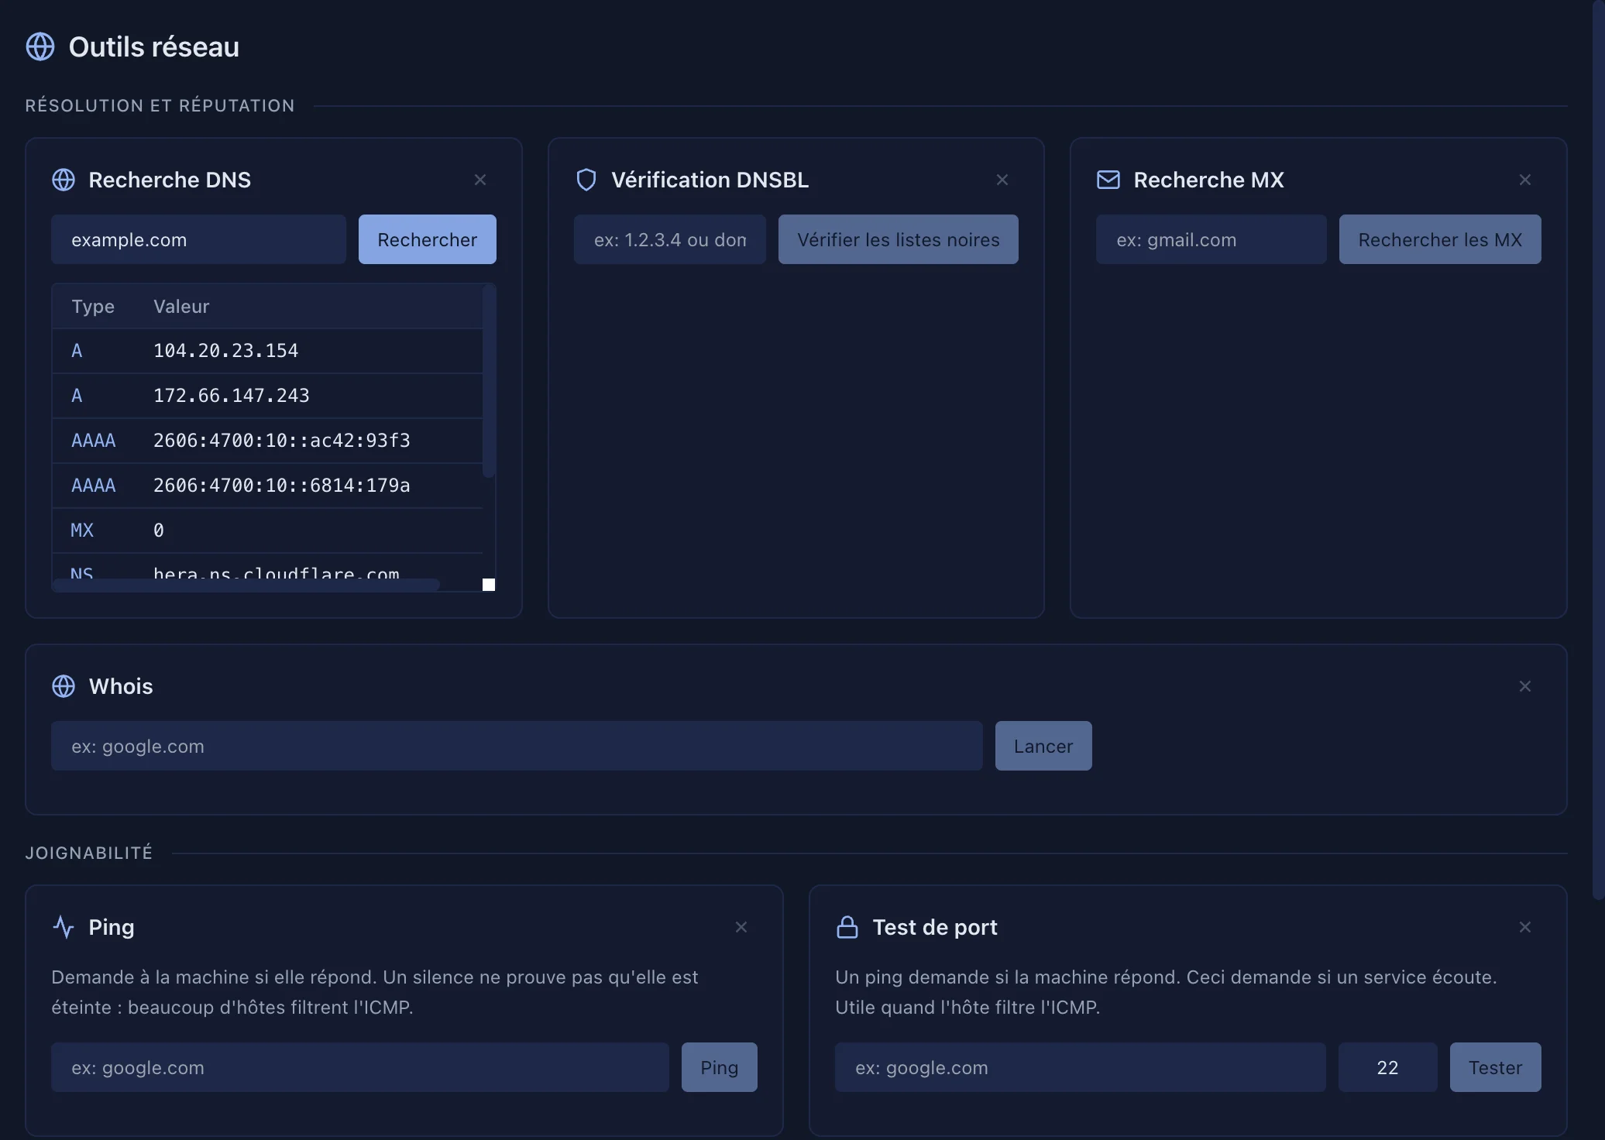Click the Valeur column header
The width and height of the screenshot is (1605, 1140).
[181, 307]
